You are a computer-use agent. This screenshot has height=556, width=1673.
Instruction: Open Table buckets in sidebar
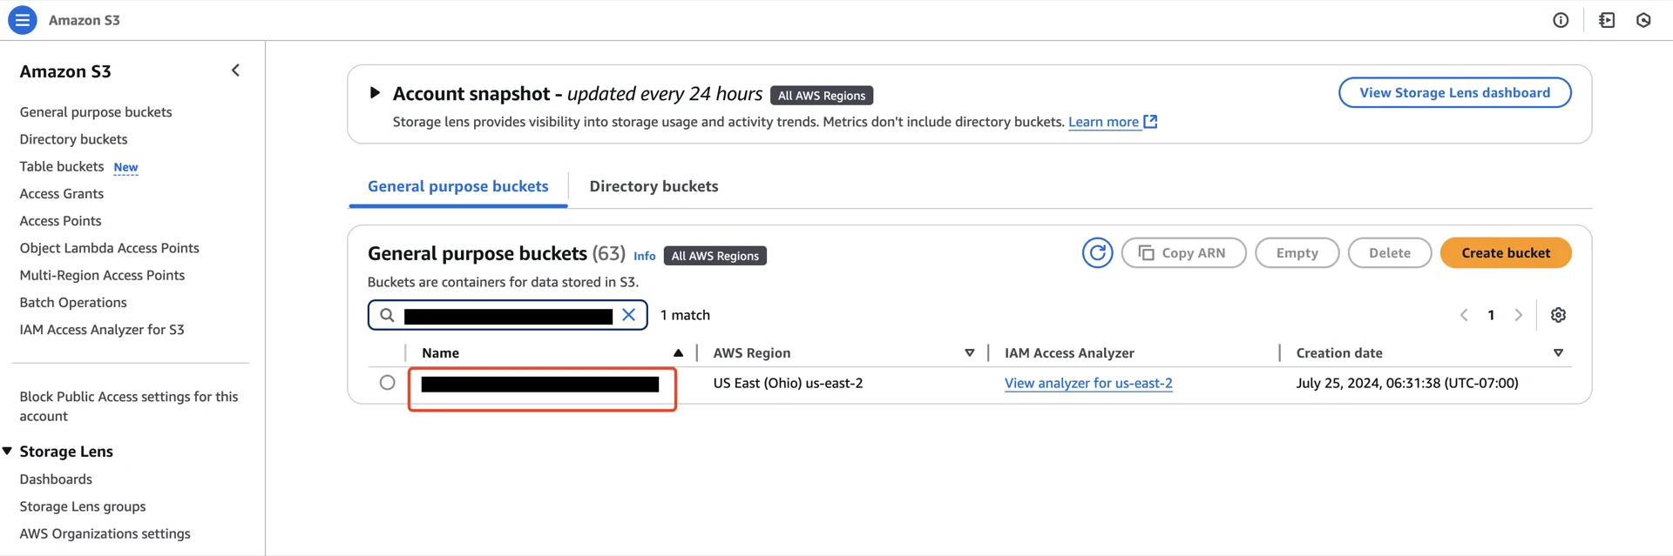tap(62, 166)
